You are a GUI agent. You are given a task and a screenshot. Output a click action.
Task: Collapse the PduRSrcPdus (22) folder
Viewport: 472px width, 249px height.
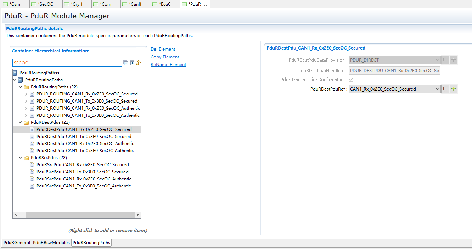tap(21, 158)
